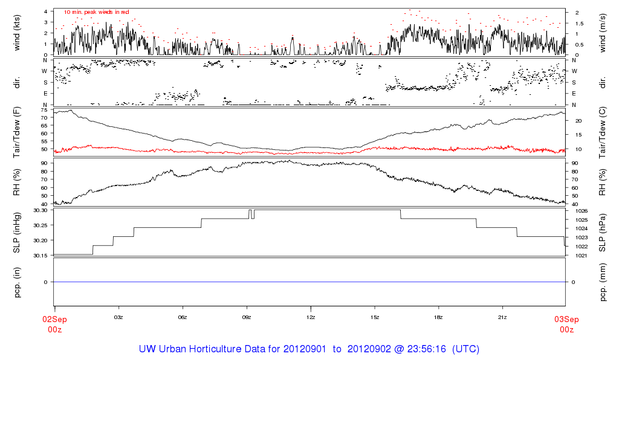Viewport: 619px width, 423px height.
Task: Click the red '02Sep 00z' start date label
Action: [x=54, y=325]
